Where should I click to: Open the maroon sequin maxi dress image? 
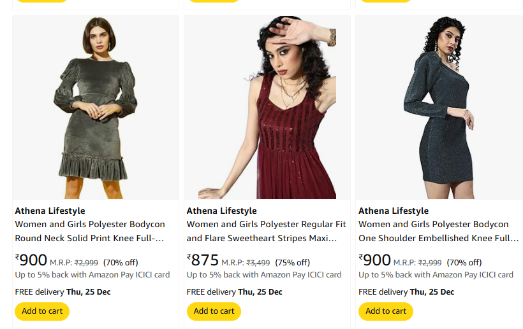(267, 108)
